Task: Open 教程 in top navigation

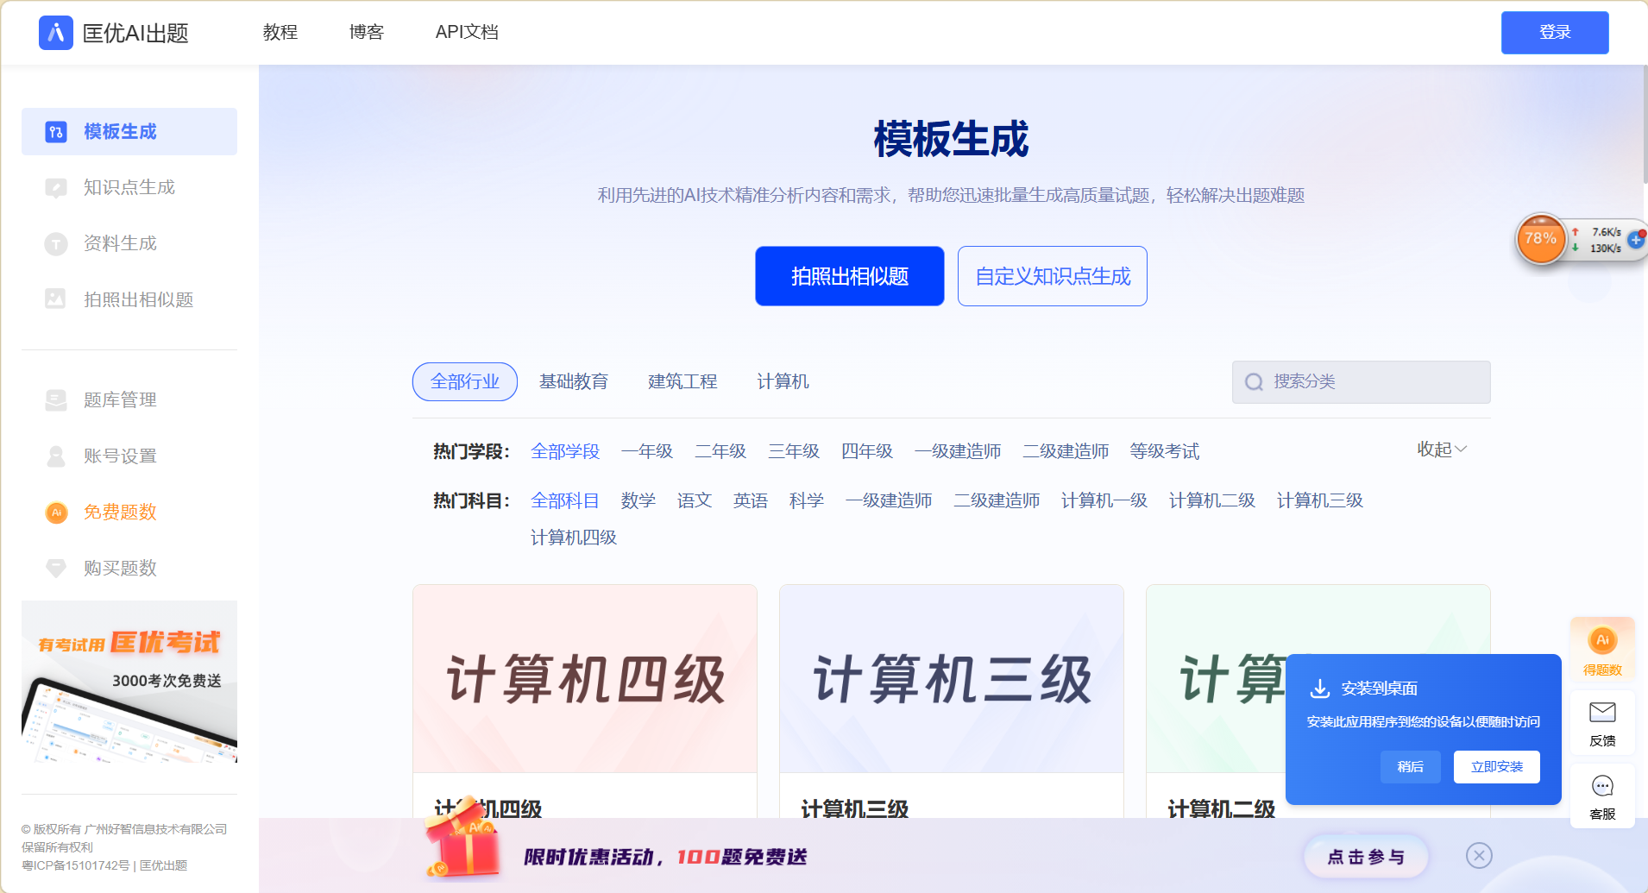Action: (x=280, y=32)
